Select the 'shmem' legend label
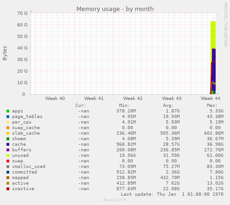230x205 pixels. pos(19,139)
